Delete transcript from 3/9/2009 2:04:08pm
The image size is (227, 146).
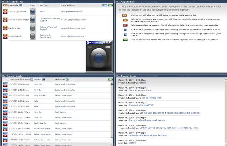click(x=5, y=86)
